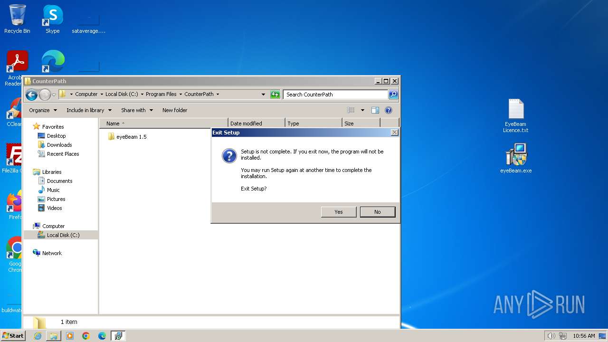
Task: Click the Search CounterPath field
Action: (x=335, y=95)
